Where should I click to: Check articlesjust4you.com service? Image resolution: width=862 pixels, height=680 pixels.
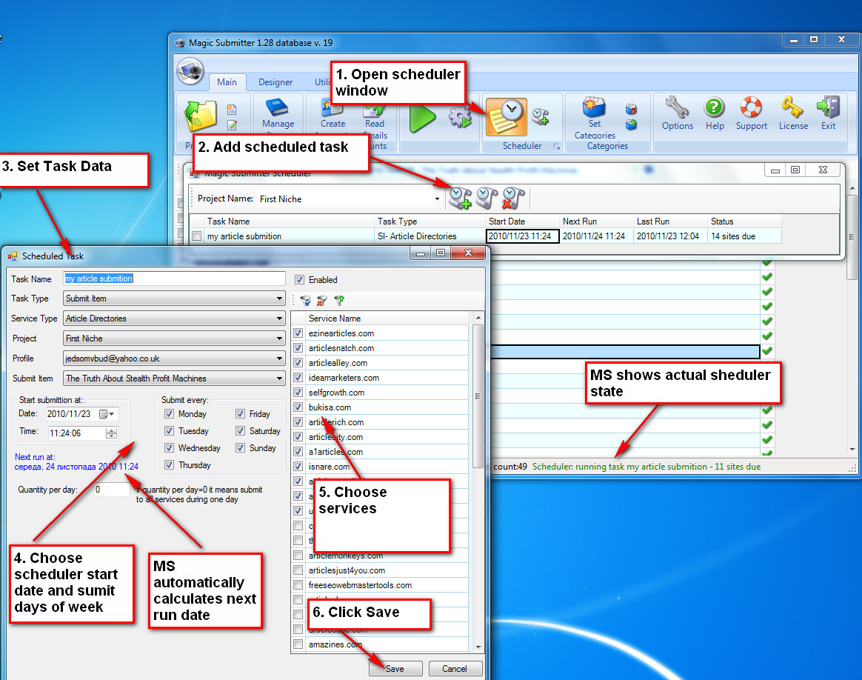pos(298,570)
